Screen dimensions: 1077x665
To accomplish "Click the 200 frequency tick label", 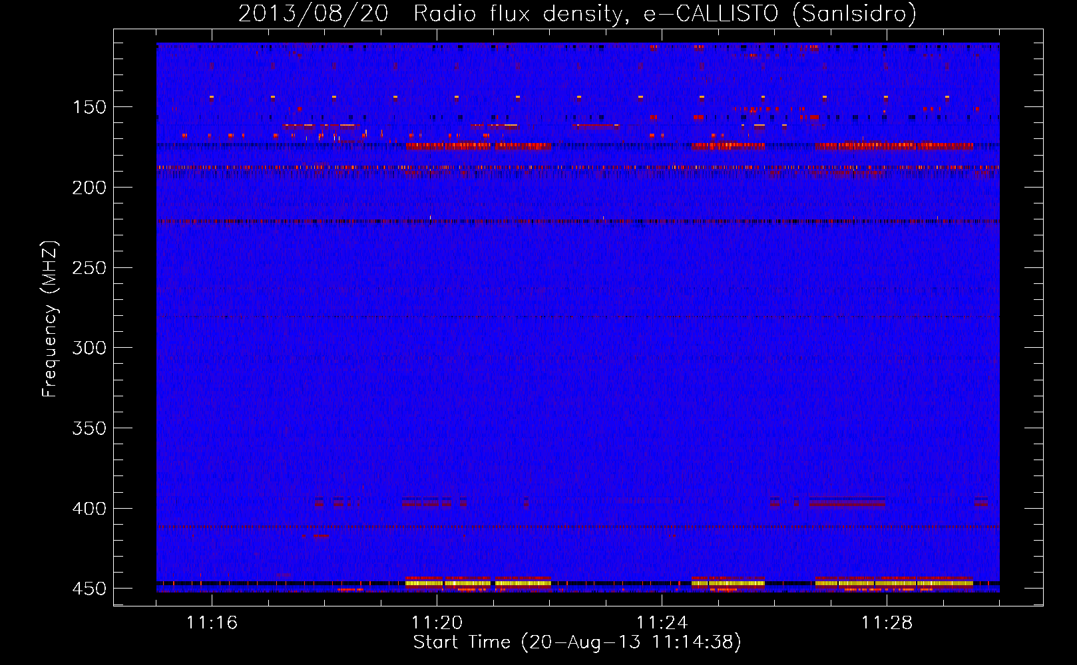I will click(89, 188).
